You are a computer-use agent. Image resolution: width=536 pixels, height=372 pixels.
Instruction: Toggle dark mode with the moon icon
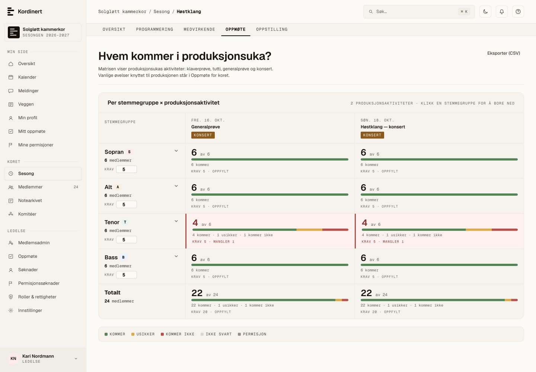click(485, 12)
